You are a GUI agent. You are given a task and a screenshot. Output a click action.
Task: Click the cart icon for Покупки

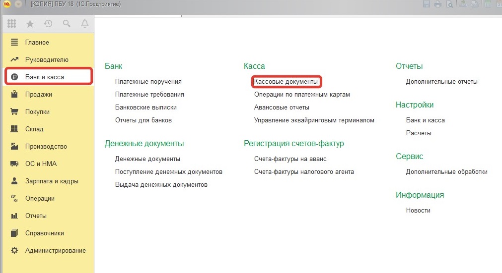pos(14,111)
